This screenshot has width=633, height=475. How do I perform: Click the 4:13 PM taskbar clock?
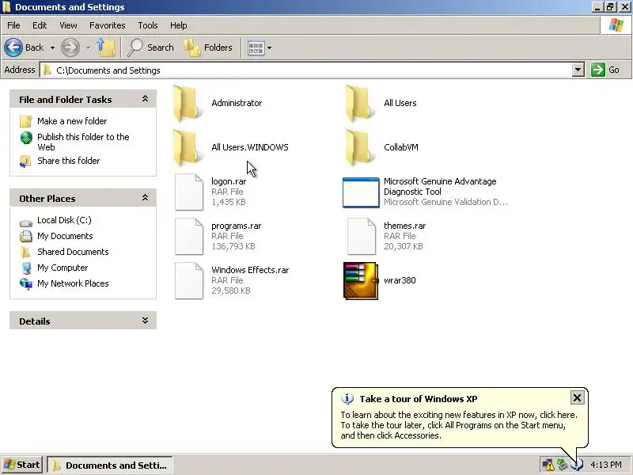pos(606,465)
